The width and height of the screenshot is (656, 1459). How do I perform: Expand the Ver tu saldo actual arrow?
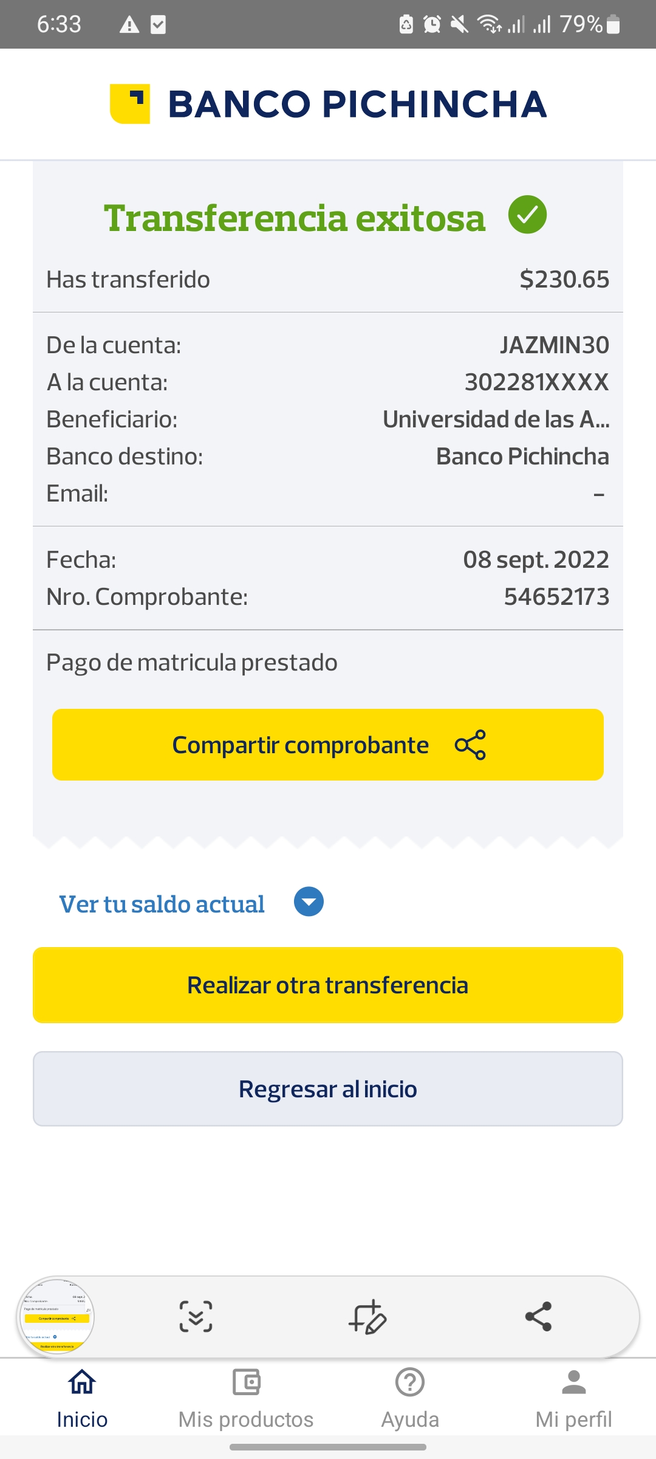[309, 902]
